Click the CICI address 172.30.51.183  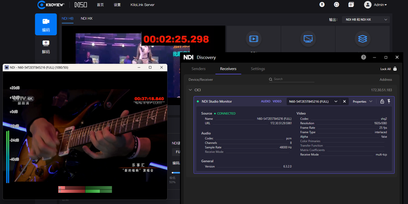[381, 90]
